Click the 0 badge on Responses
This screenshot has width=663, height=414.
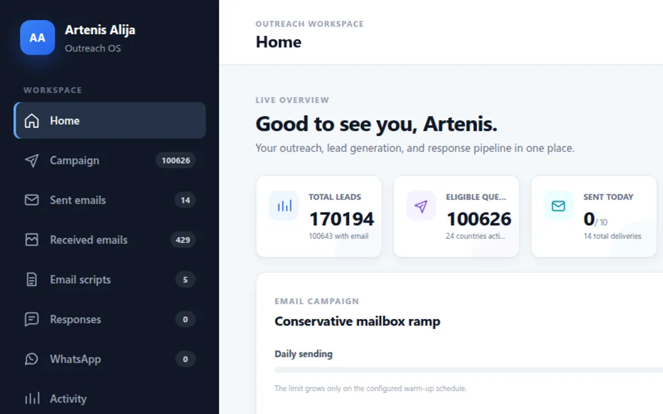click(185, 320)
